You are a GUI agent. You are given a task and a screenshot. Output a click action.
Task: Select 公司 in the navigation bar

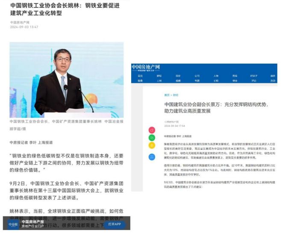tap(197, 76)
